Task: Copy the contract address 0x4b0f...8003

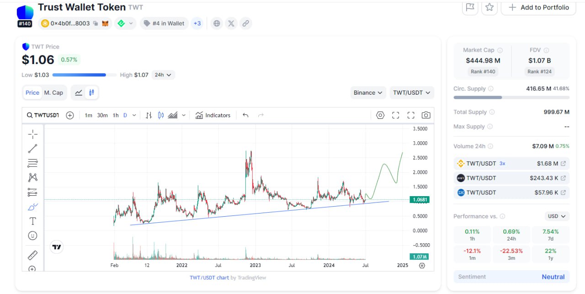Action: tap(95, 23)
